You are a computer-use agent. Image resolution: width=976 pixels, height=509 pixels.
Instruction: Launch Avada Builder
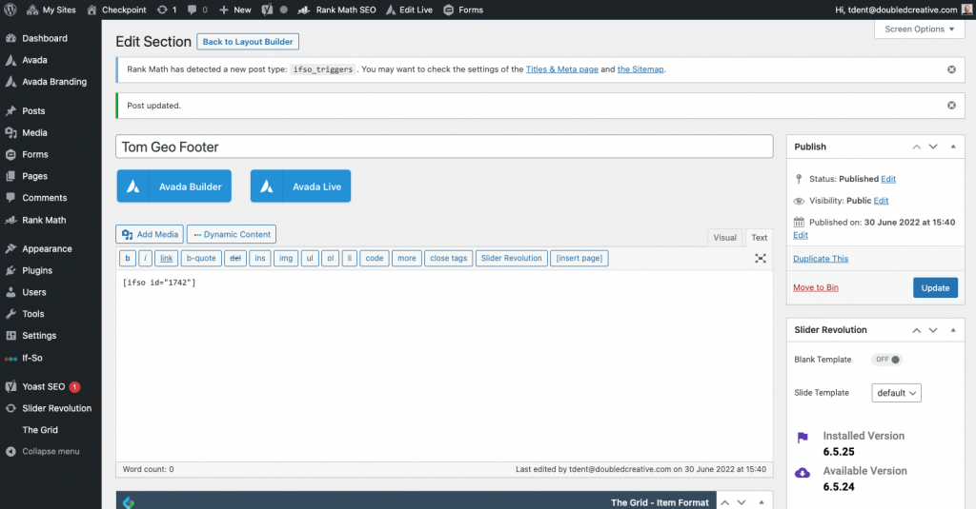click(x=174, y=186)
